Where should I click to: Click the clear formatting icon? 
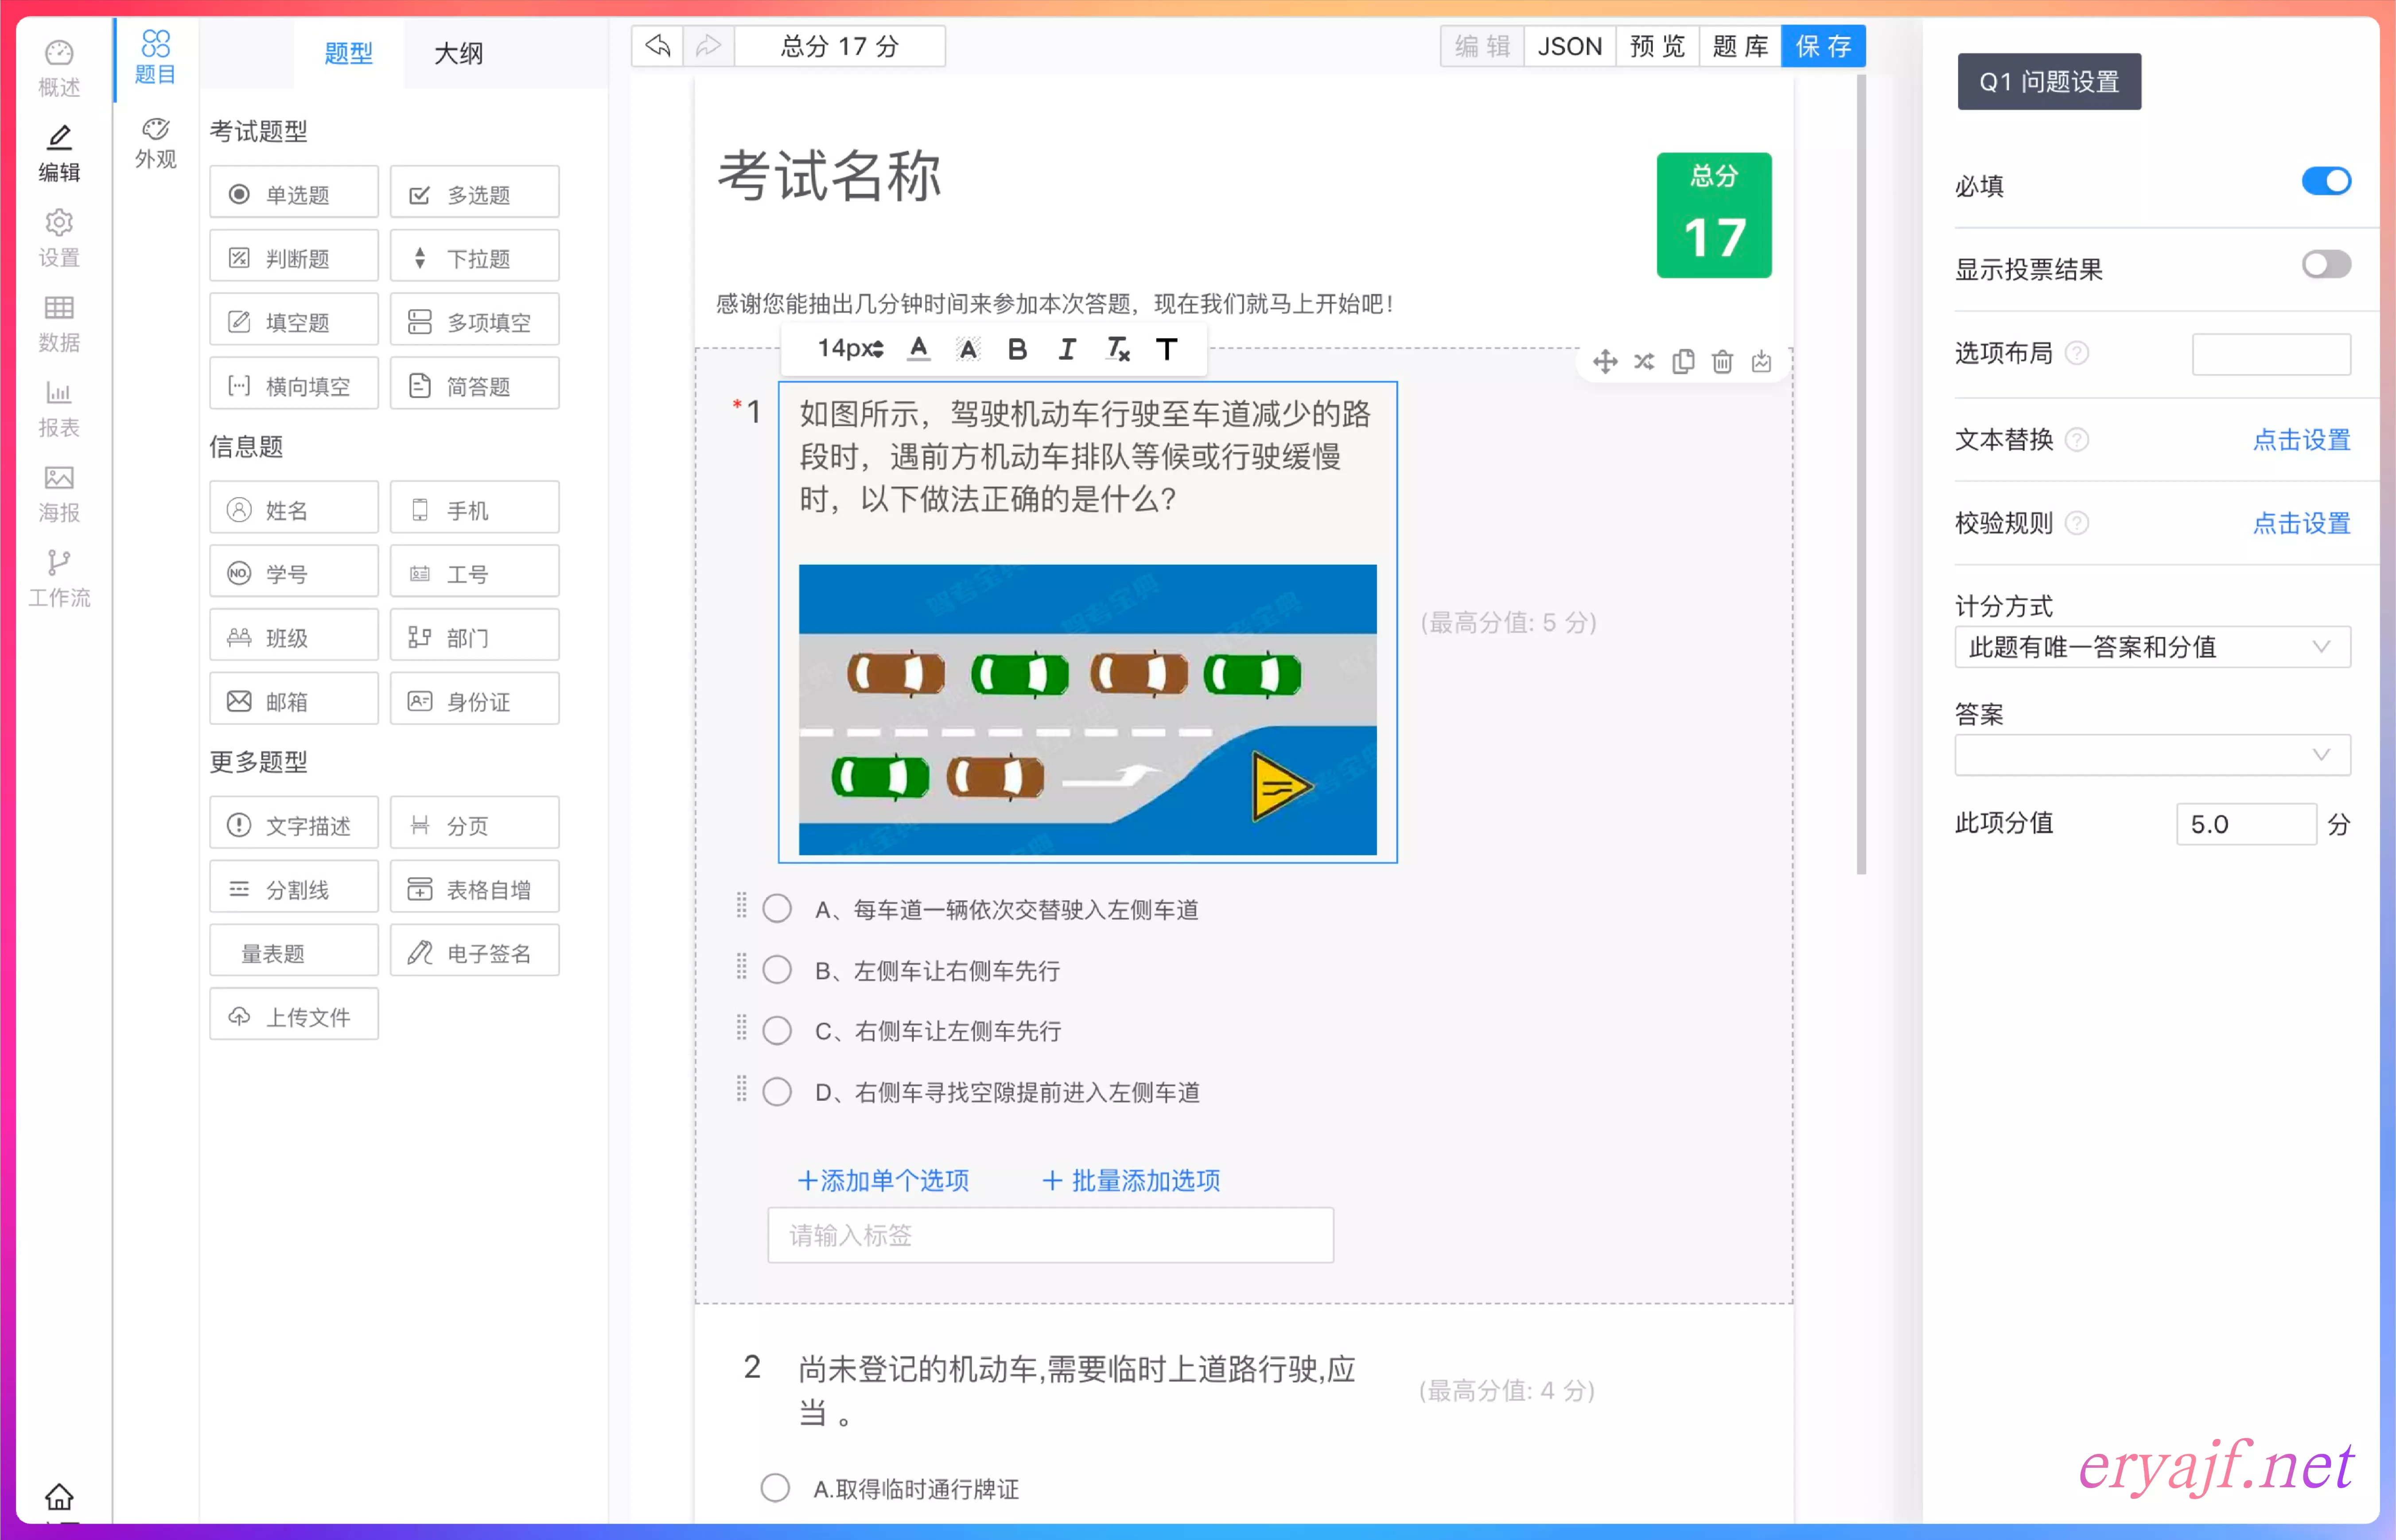point(1117,349)
